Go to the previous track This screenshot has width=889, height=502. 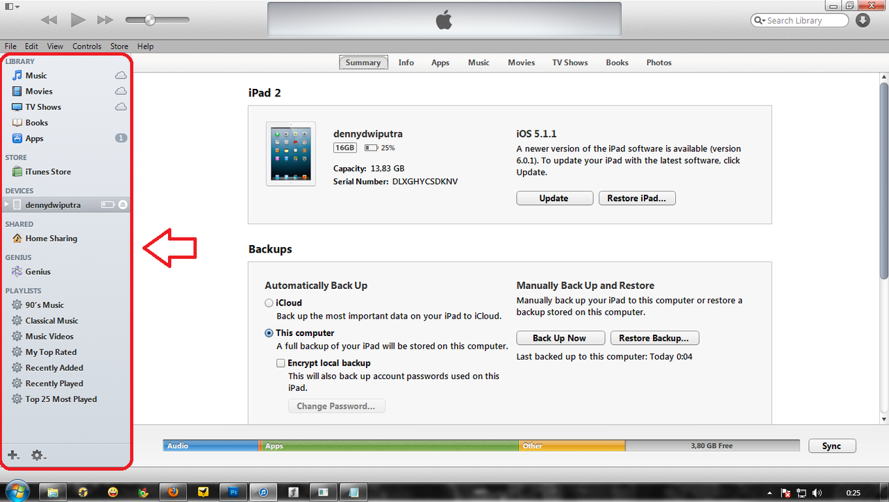point(49,20)
